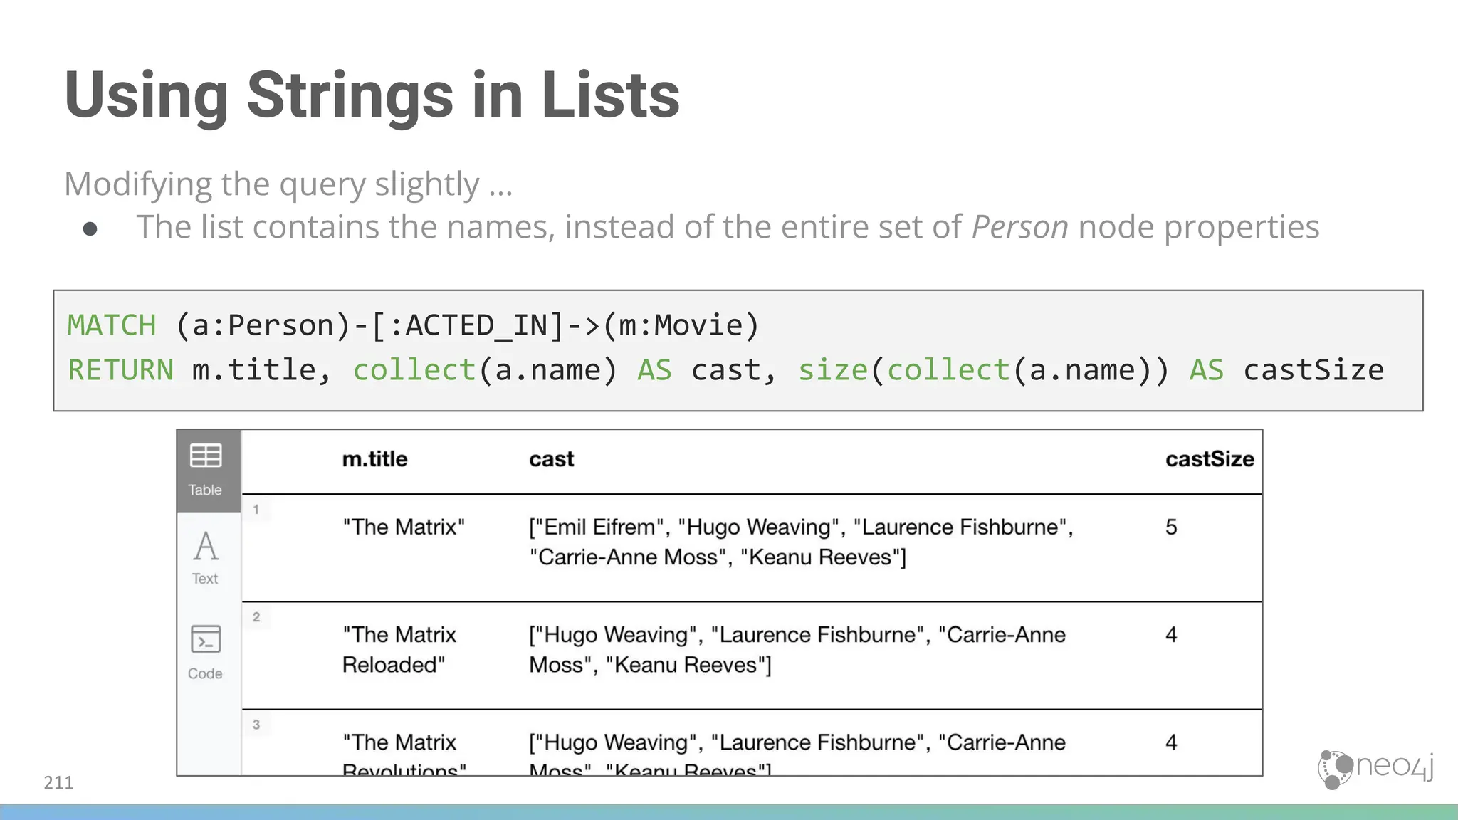
Task: Click the slide title "Using Strings in Lists"
Action: pyautogui.click(x=372, y=95)
